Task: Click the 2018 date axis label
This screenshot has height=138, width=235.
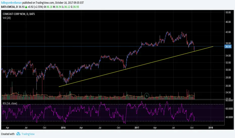Action: [x=211, y=128]
